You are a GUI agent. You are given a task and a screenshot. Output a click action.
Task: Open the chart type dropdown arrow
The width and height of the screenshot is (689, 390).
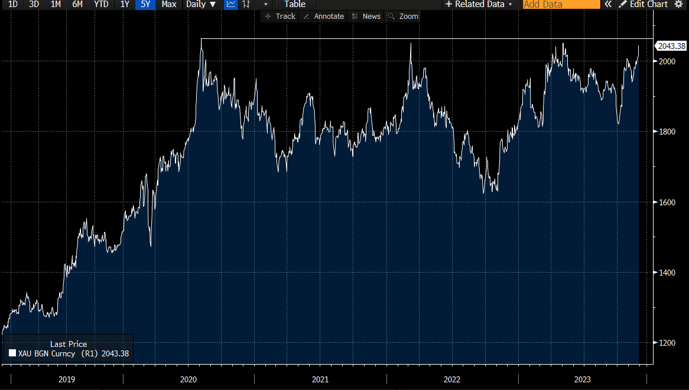pos(265,4)
